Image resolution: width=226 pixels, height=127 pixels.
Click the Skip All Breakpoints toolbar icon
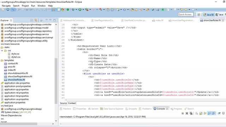tap(13, 10)
